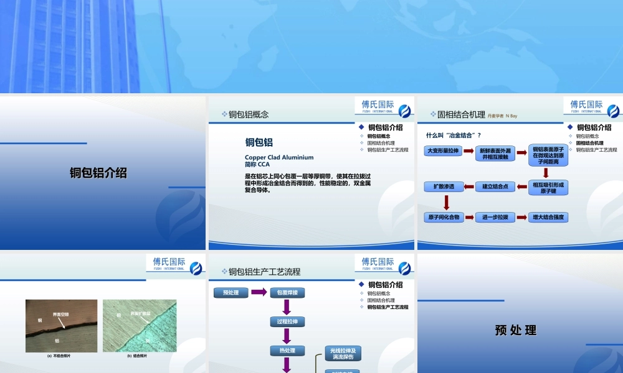The height and width of the screenshot is (373, 623).
Task: Select the 进一步拉拔 flow box
Action: tap(495, 217)
